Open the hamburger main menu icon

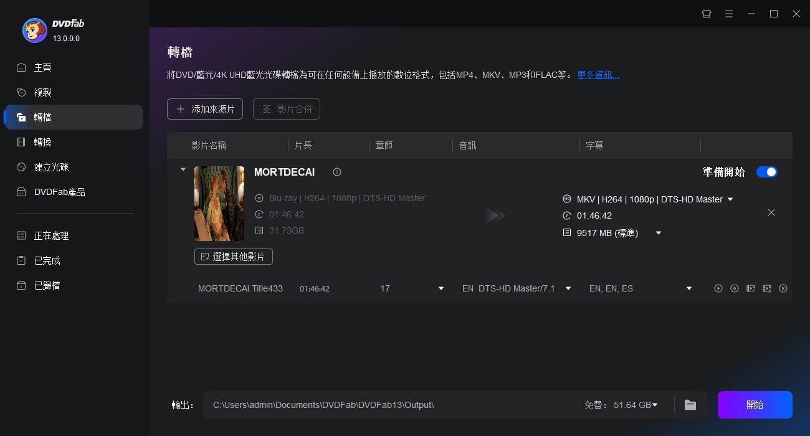coord(729,14)
